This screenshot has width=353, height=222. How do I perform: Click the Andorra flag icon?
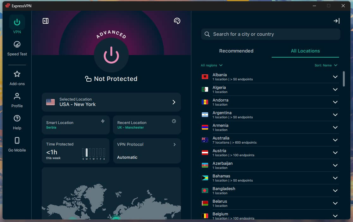point(205,102)
